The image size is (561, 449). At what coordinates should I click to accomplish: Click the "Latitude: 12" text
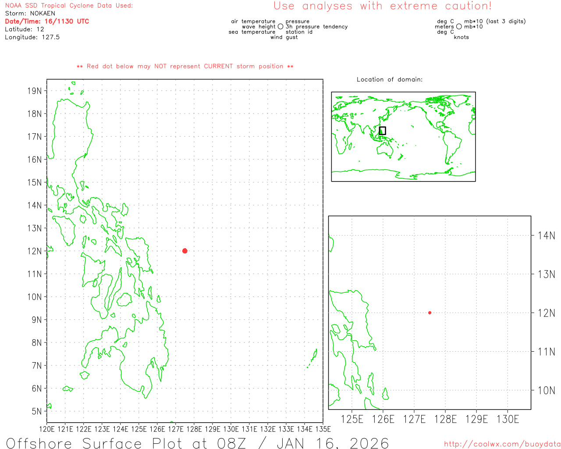[x=25, y=29]
